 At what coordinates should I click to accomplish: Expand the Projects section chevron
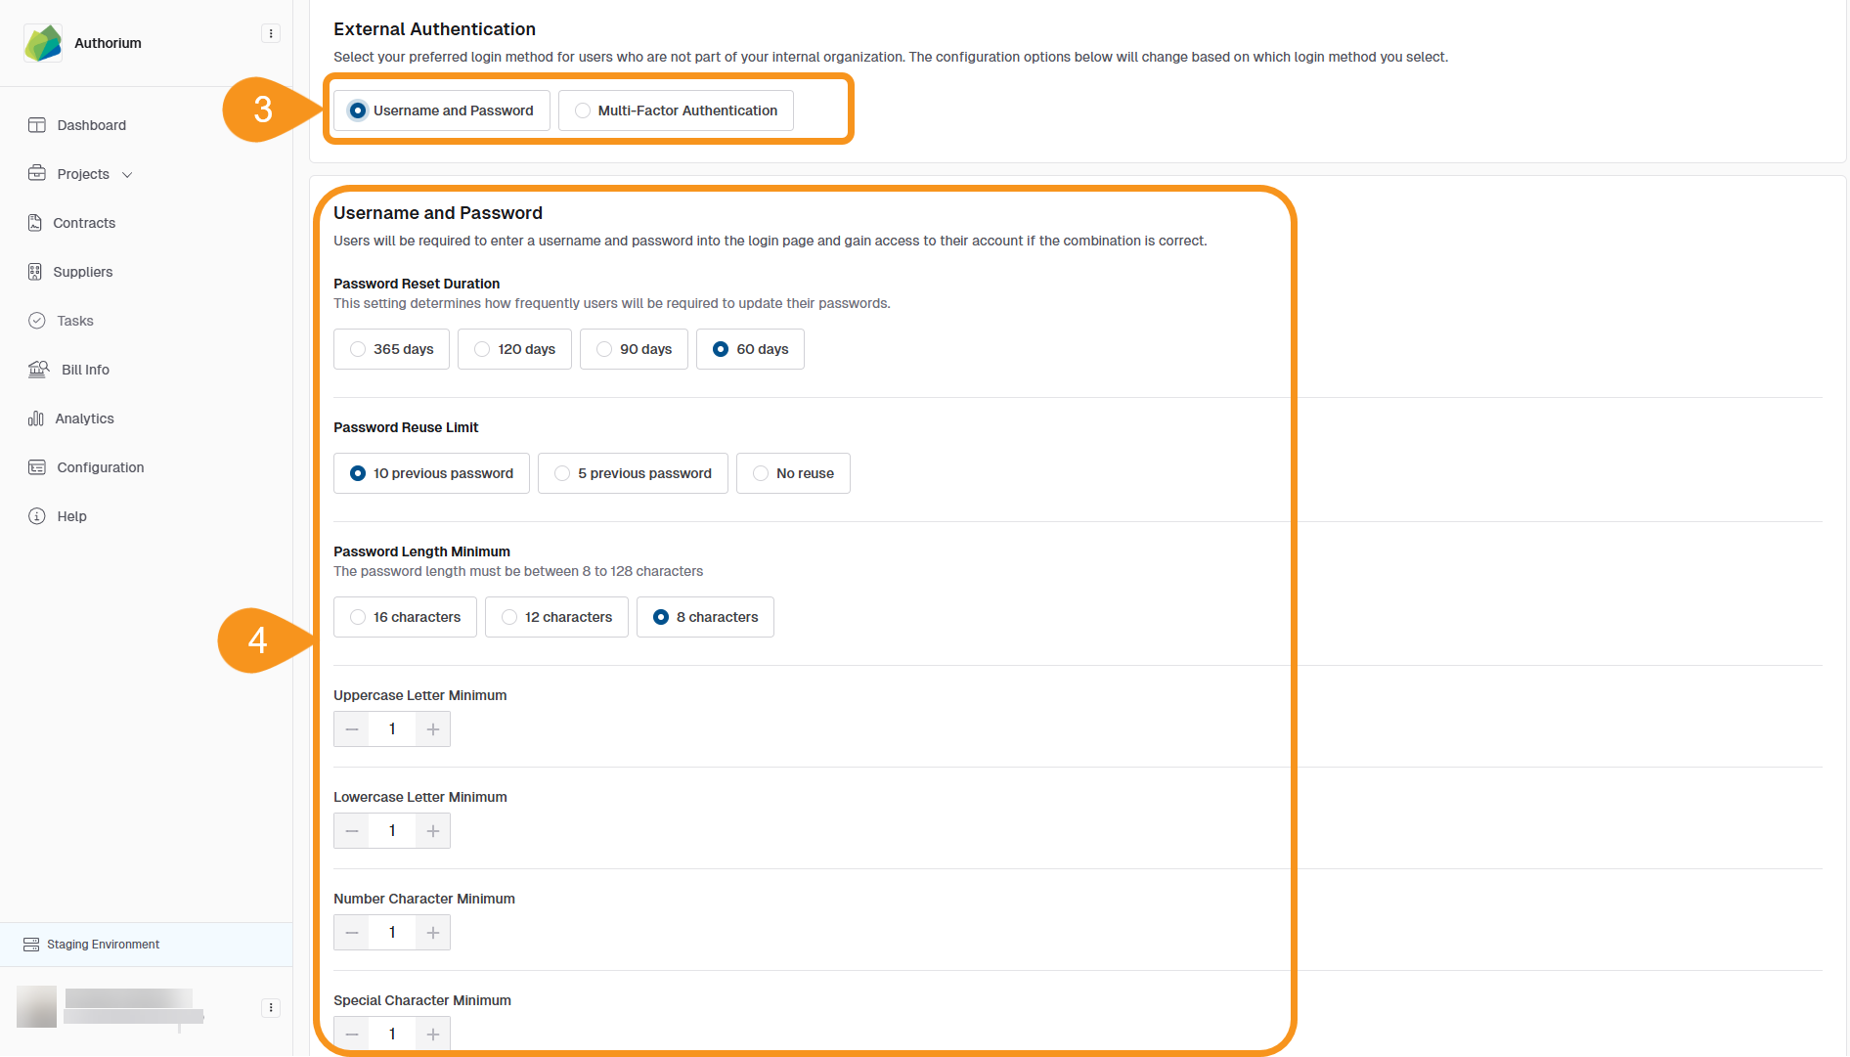point(127,174)
